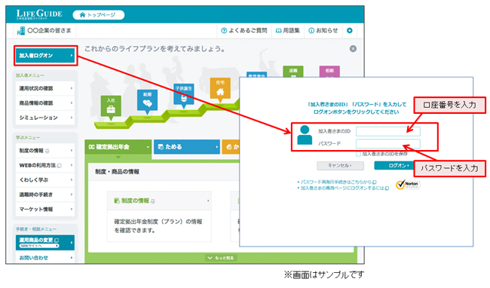The width and height of the screenshot is (490, 288).
Task: Expand もっと知る at bottom of panel
Action: (221, 258)
